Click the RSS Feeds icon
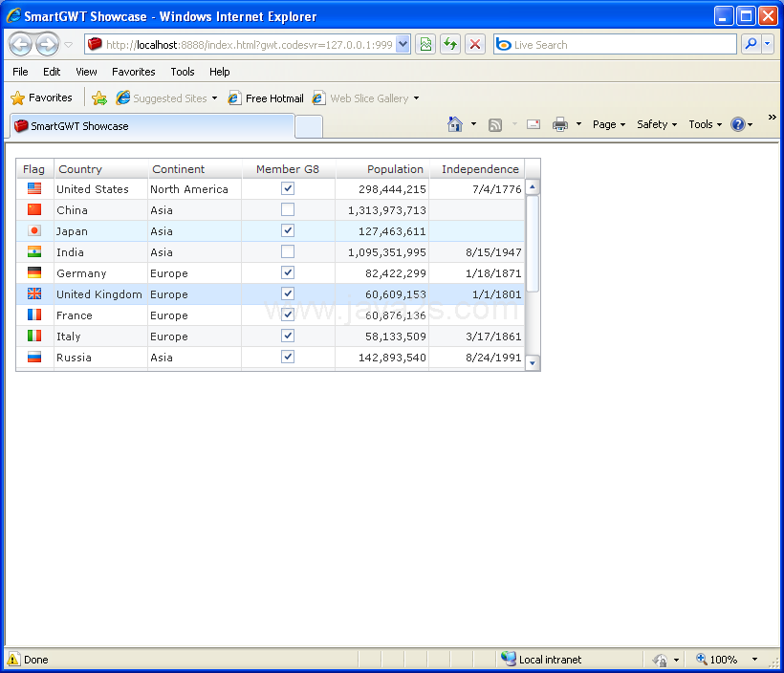This screenshot has width=784, height=673. click(495, 124)
